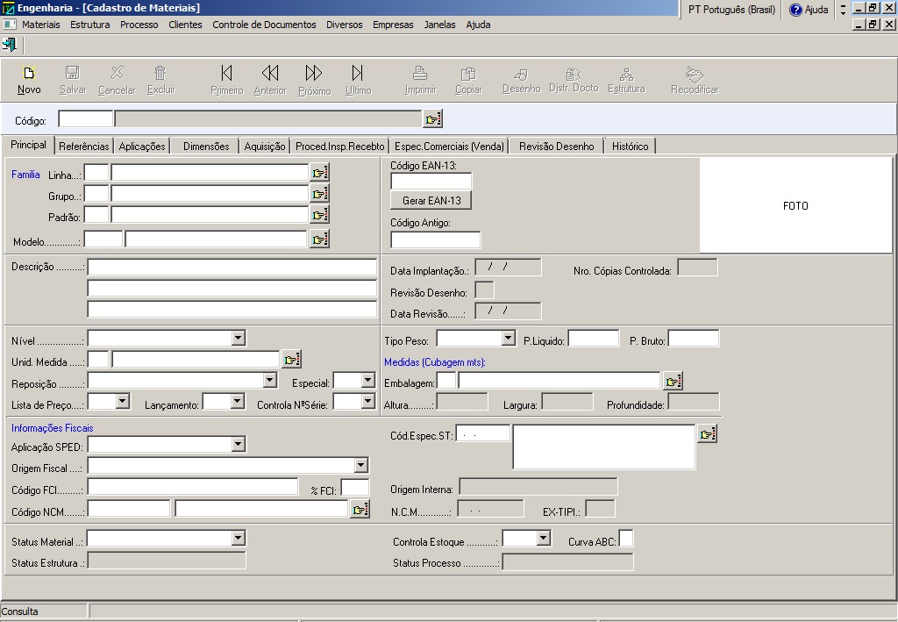The height and width of the screenshot is (622, 898).
Task: Open lookup for Código NCM field
Action: (360, 510)
